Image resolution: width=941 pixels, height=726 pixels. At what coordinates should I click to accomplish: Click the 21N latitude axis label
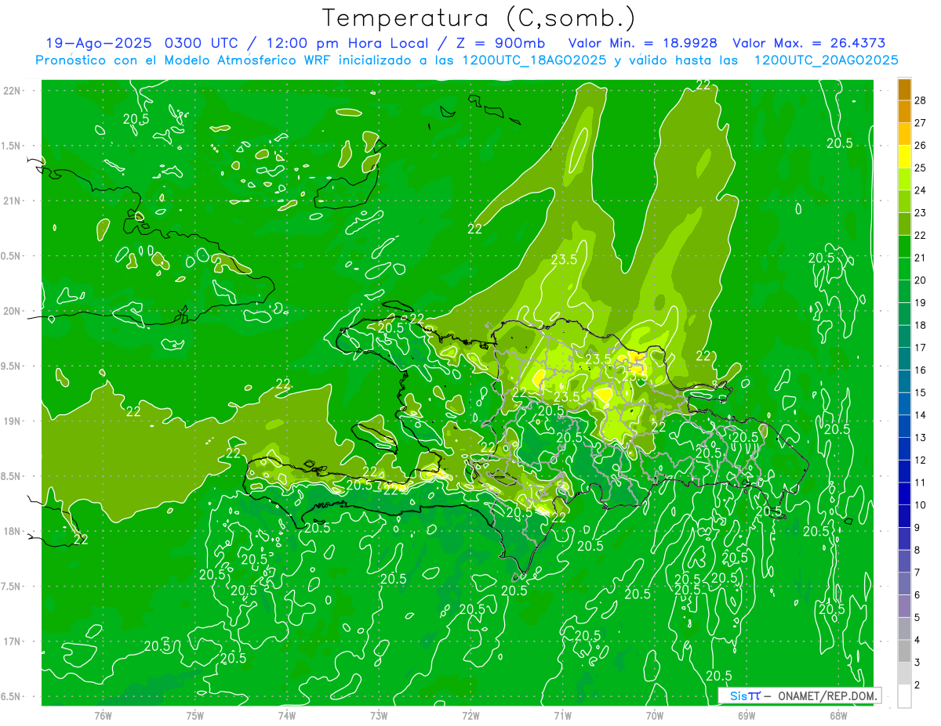12,201
